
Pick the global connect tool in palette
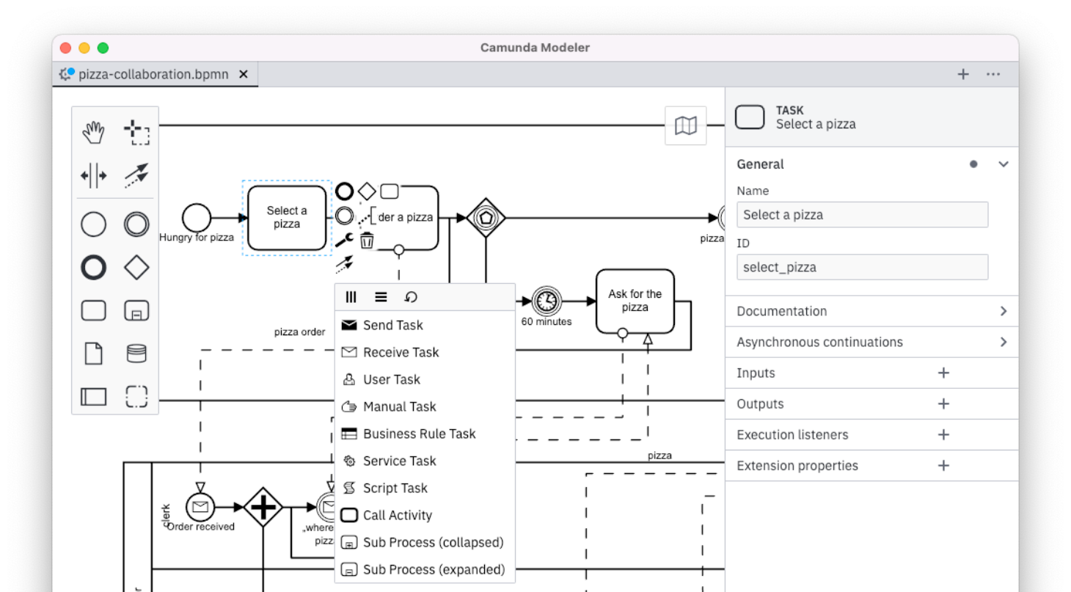[x=136, y=175]
